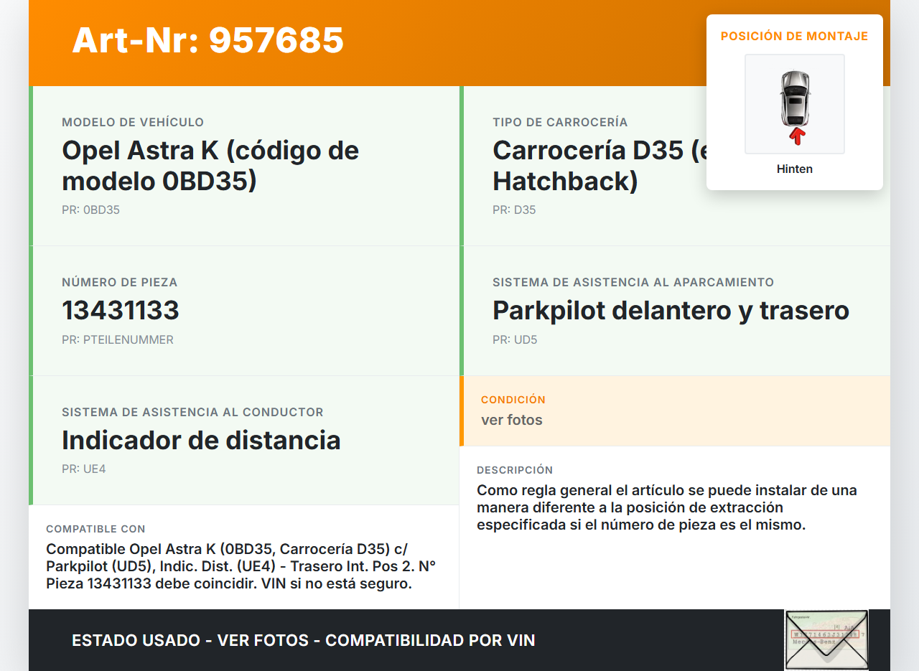The height and width of the screenshot is (671, 919).
Task: Select the 'Opel Astra K (código de modelo 0BD35)' value
Action: pos(210,166)
